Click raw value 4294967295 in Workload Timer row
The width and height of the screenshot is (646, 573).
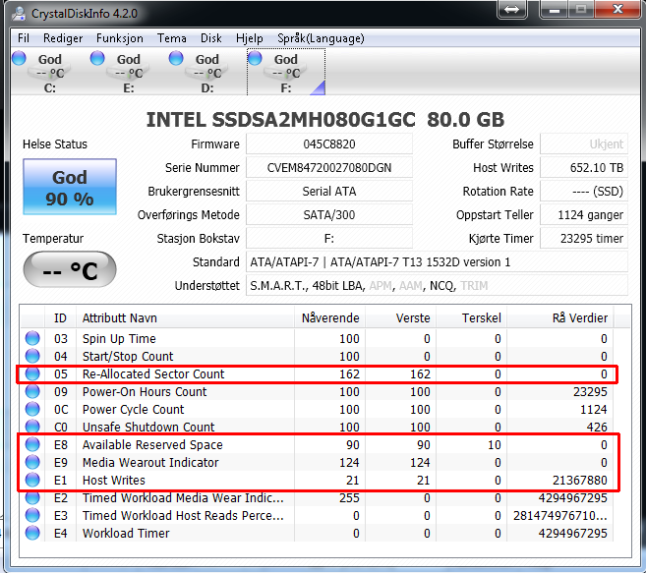point(572,534)
